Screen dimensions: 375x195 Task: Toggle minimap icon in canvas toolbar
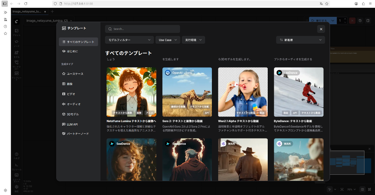tap(362, 189)
